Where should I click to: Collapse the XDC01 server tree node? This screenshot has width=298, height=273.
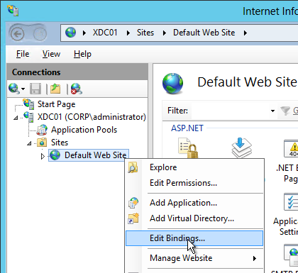(16, 118)
